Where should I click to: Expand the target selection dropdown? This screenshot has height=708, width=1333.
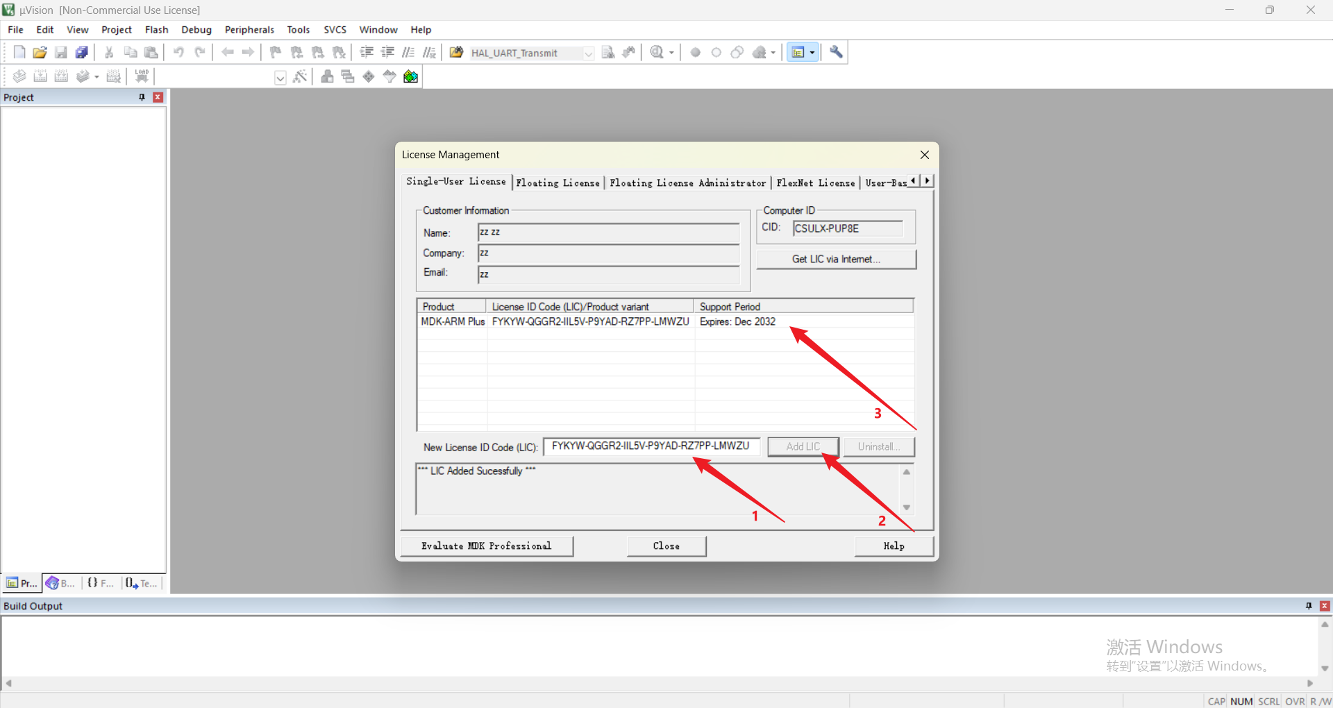coord(280,77)
